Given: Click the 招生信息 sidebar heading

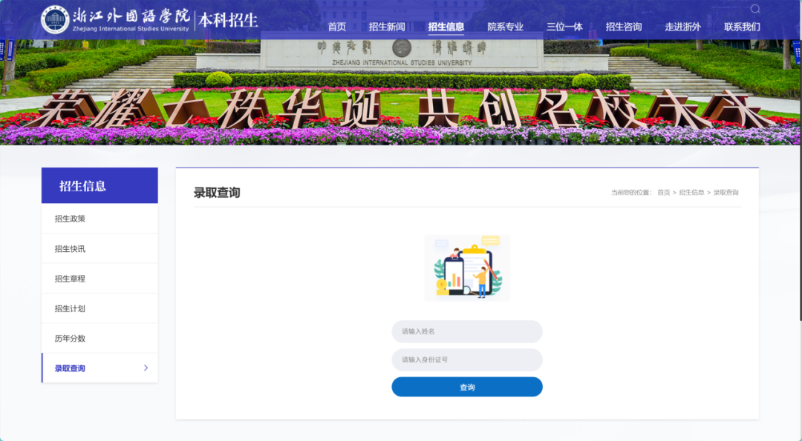Looking at the screenshot, I should [x=82, y=186].
